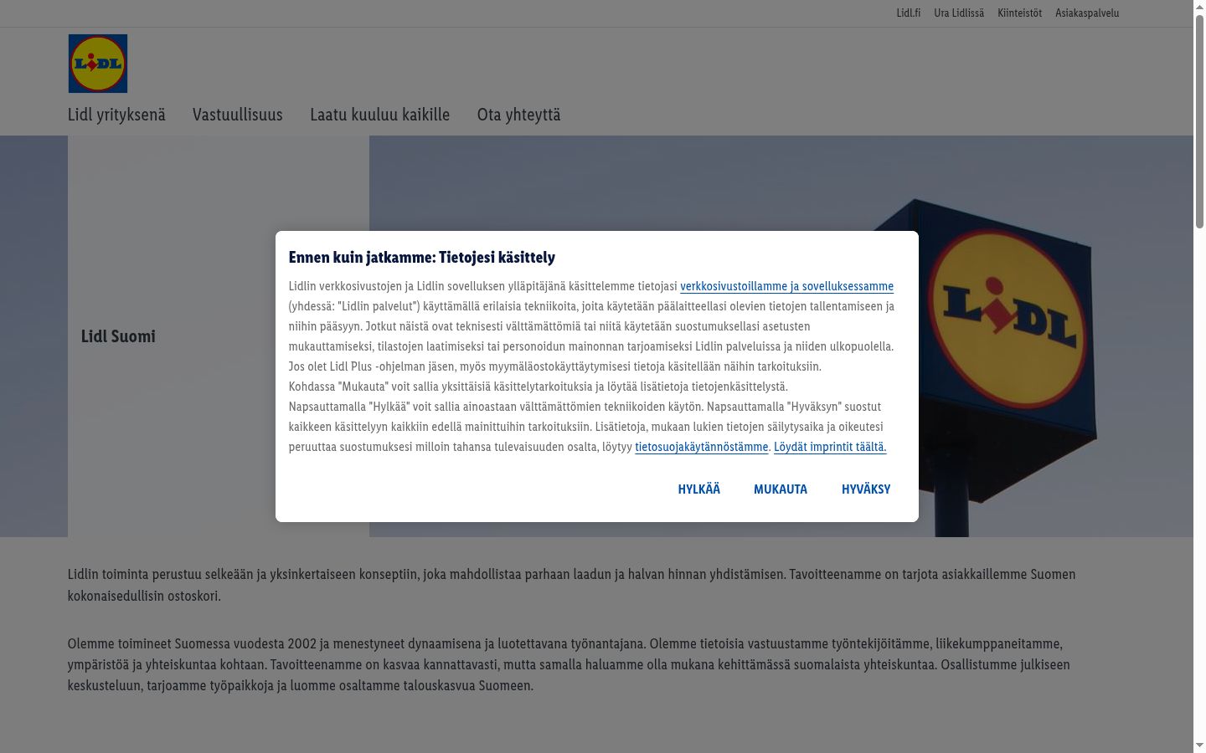Accept all cookies with HYVÄKSY
The height and width of the screenshot is (753, 1206).
pyautogui.click(x=866, y=489)
